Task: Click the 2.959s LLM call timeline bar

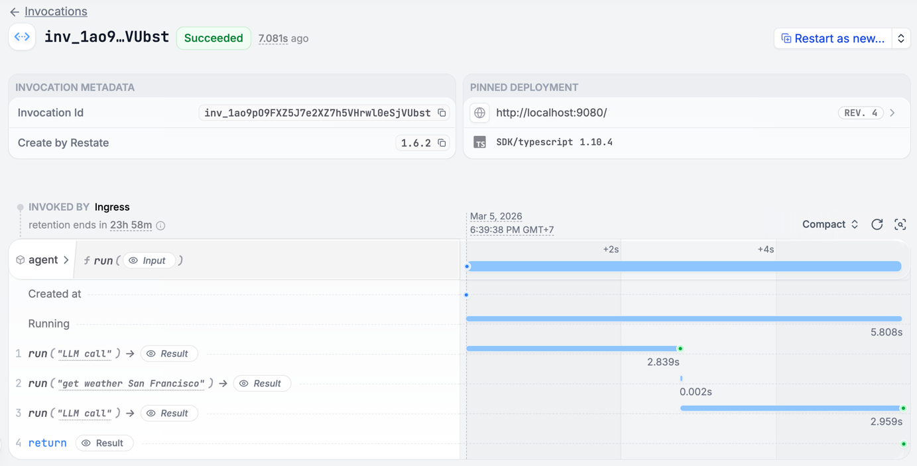Action: 792,408
